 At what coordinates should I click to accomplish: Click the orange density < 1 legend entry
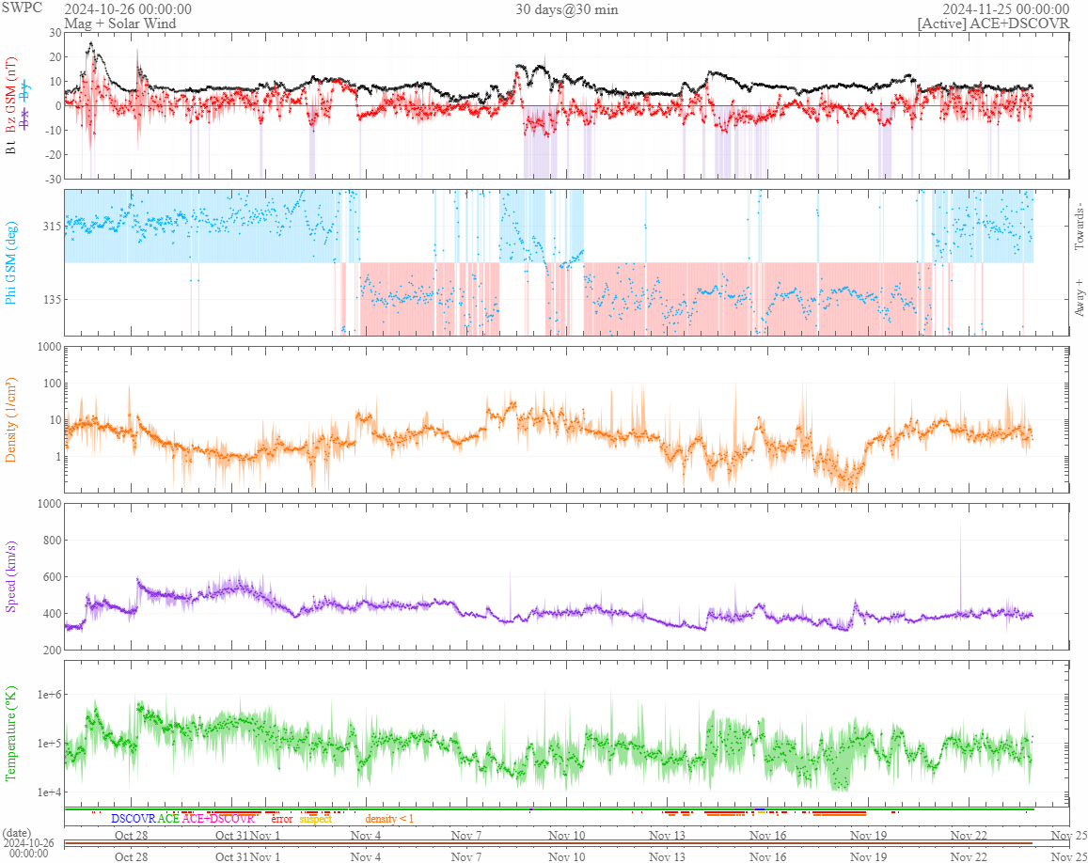(x=389, y=819)
